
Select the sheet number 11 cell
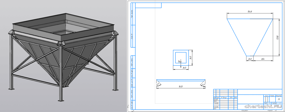(x=278, y=99)
